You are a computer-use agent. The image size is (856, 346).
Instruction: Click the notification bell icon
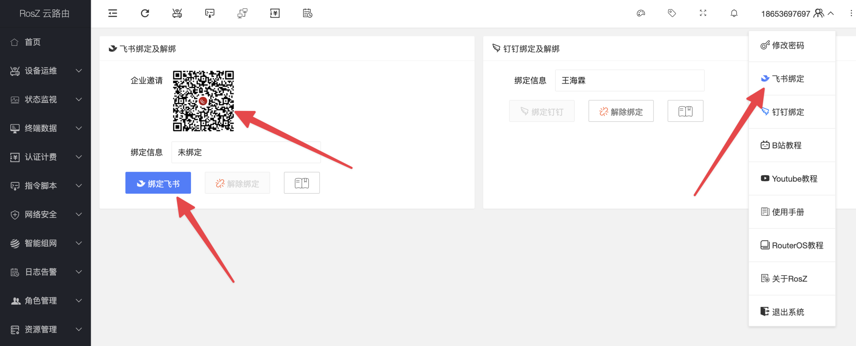(734, 13)
